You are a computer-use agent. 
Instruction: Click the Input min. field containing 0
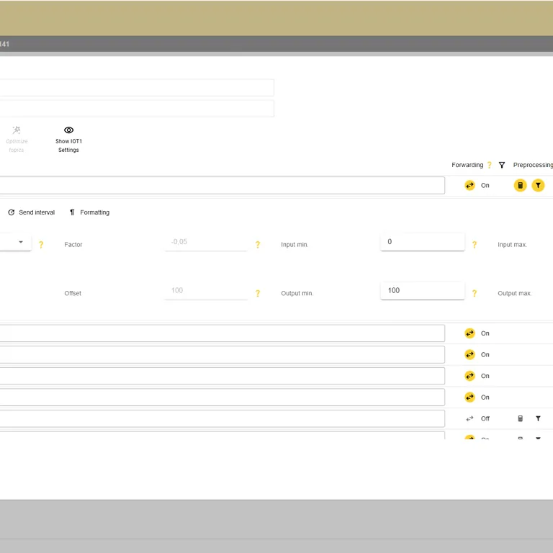(x=423, y=242)
